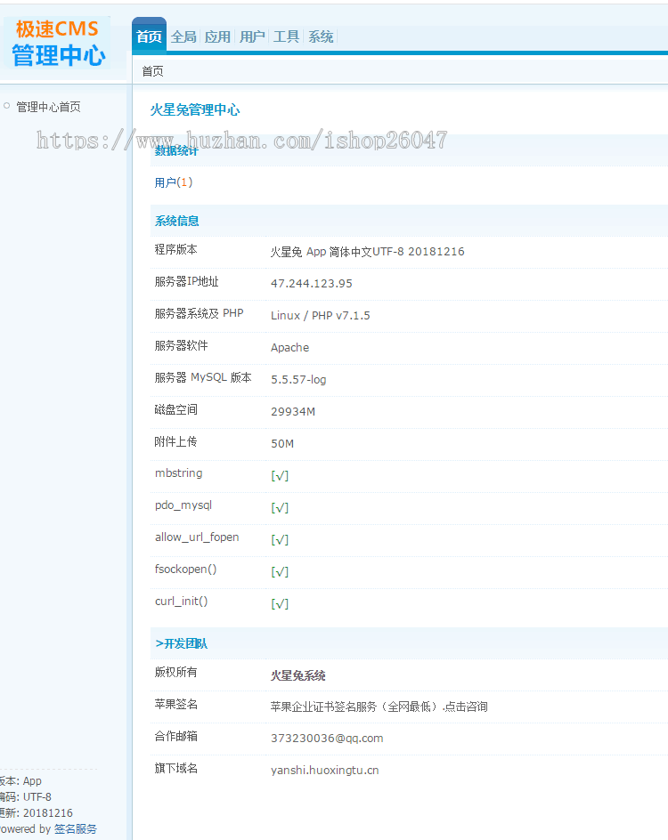Viewport: 668px width, 840px height.
Task: Click the 首页 breadcrumb text
Action: coord(153,71)
